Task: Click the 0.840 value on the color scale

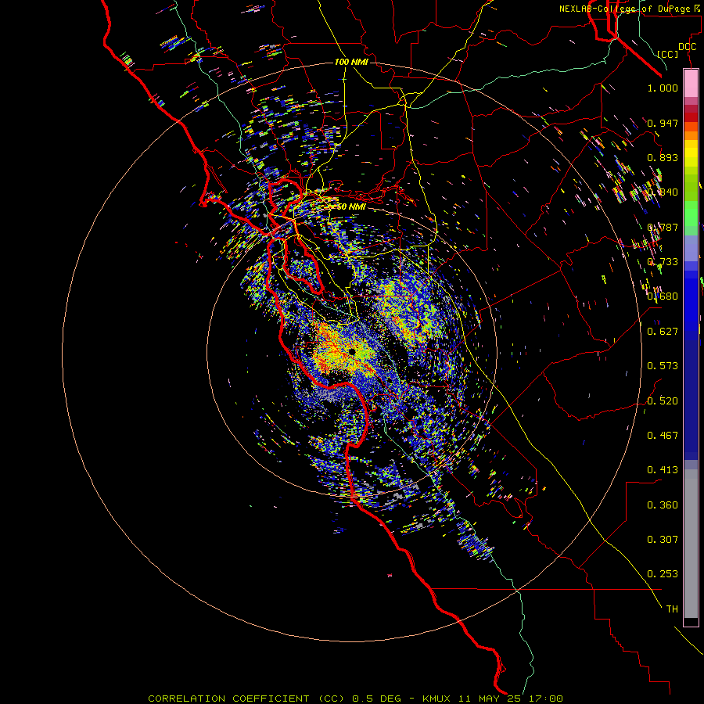Action: coord(663,192)
